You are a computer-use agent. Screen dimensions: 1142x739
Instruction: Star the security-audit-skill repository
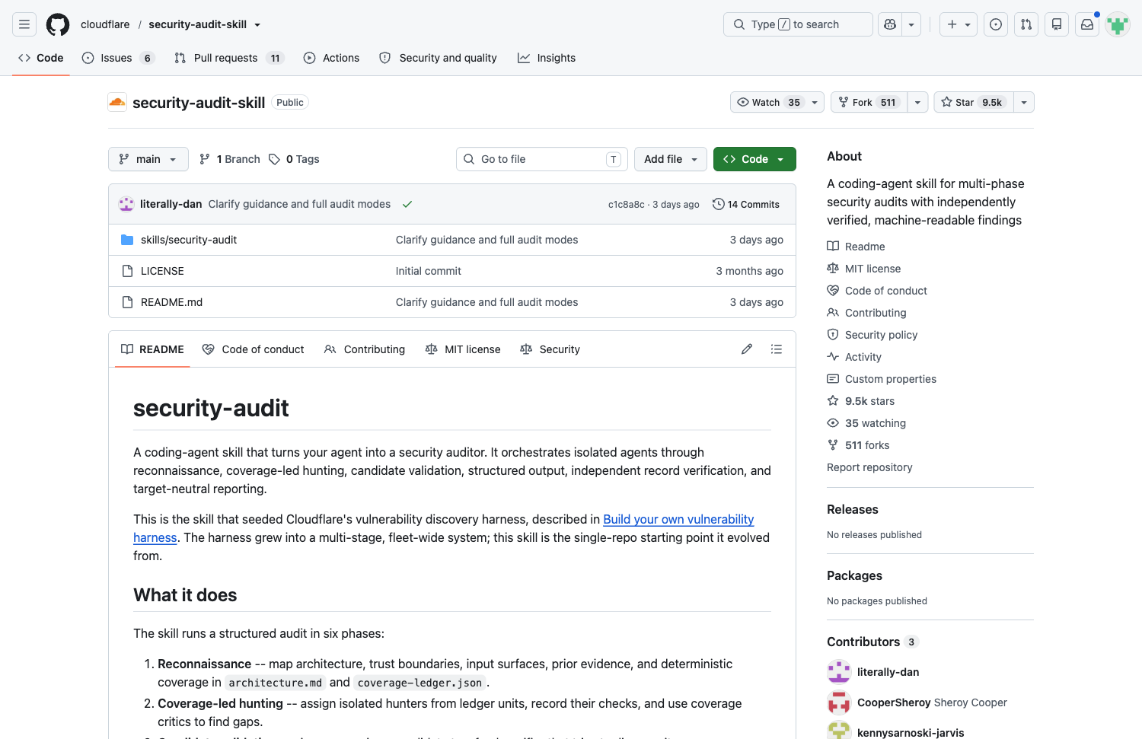(x=974, y=102)
